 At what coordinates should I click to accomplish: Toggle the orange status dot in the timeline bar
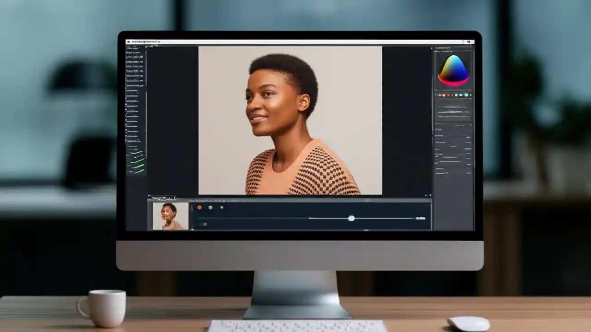(x=199, y=207)
